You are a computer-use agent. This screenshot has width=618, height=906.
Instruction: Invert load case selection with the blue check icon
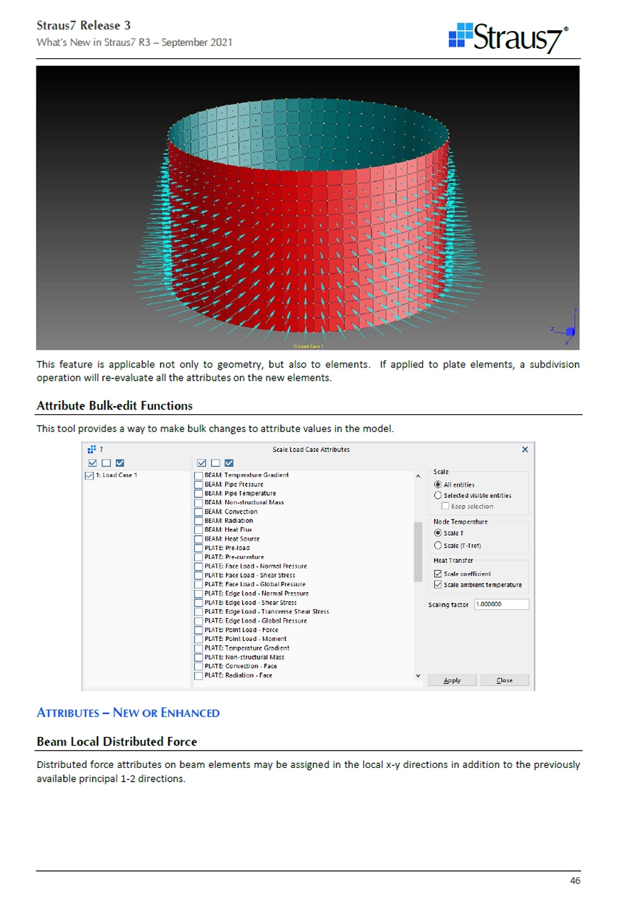click(120, 463)
